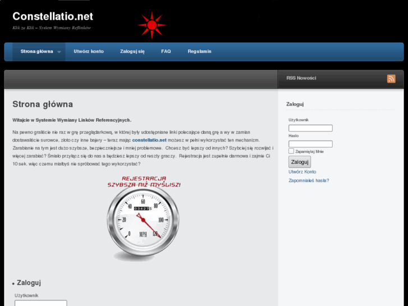Click the tagline Klik za Klik text
The height and width of the screenshot is (306, 408).
coord(52,28)
